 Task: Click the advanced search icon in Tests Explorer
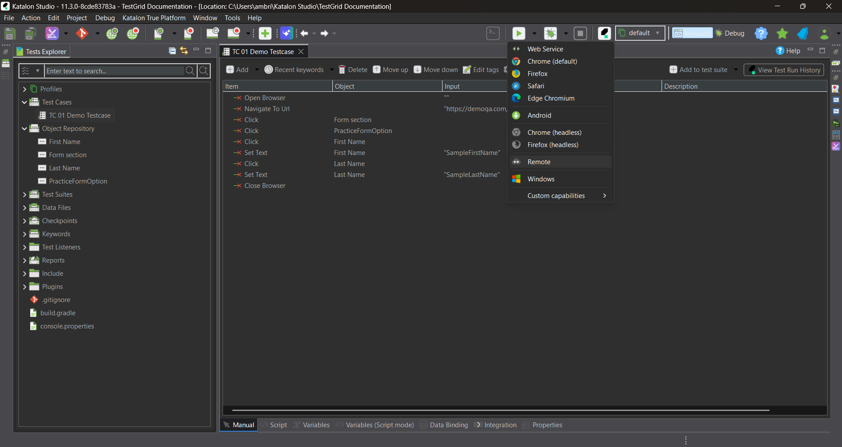pos(204,71)
